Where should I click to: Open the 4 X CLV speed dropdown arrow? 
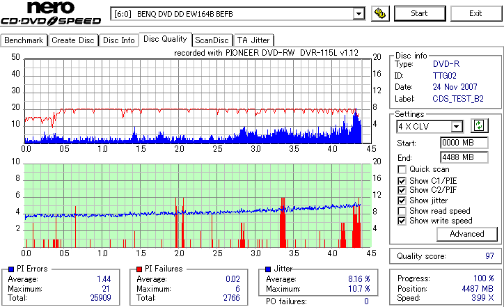[456, 127]
